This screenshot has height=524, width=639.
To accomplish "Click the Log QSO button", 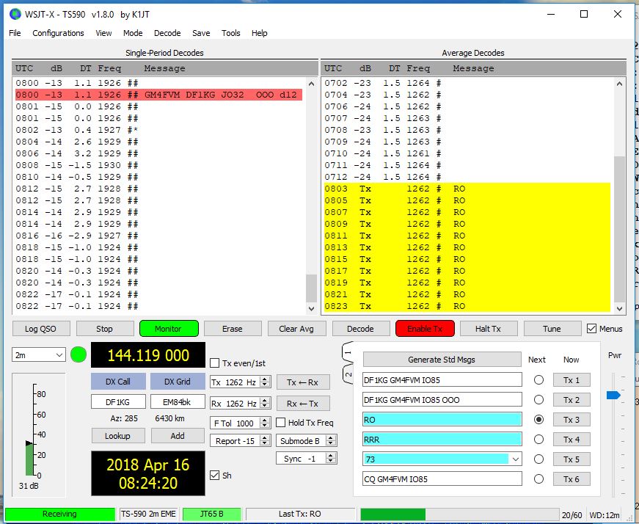I will click(x=41, y=329).
